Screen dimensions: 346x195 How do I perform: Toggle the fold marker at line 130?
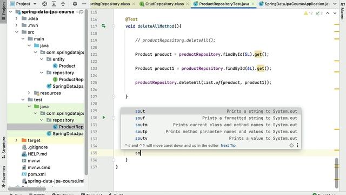coord(114,118)
